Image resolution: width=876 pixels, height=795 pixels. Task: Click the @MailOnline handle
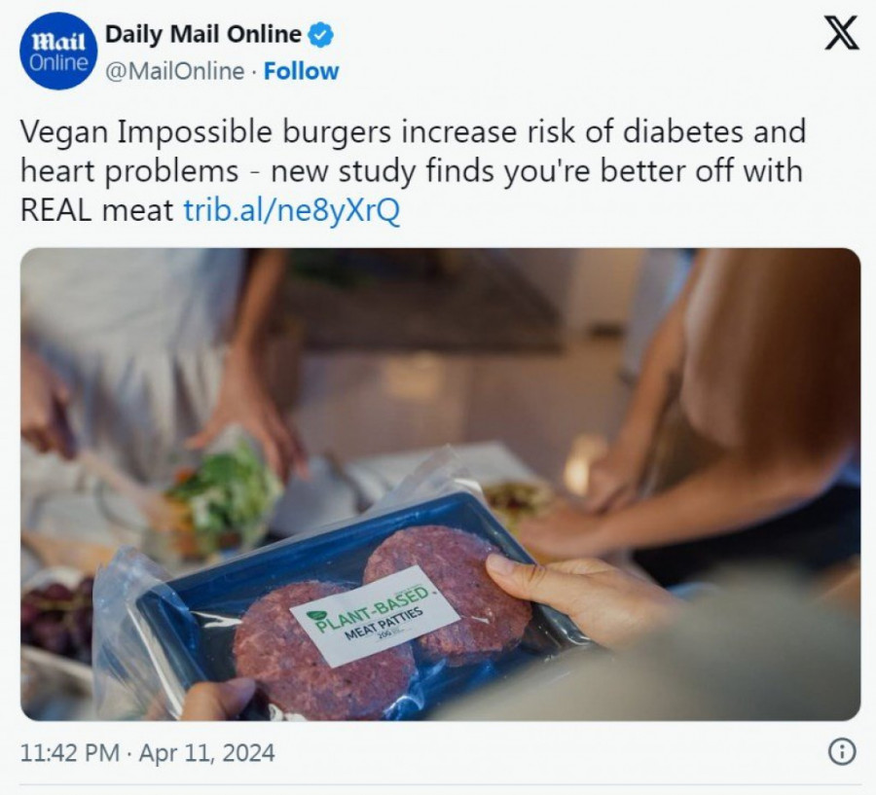coord(175,71)
